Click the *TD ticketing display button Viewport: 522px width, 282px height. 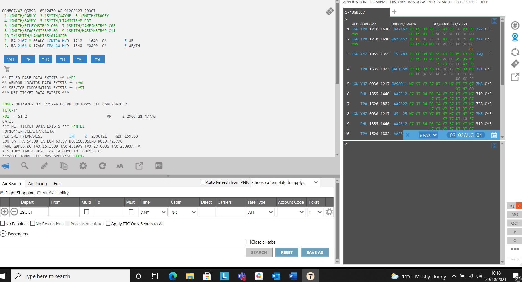tap(46, 59)
